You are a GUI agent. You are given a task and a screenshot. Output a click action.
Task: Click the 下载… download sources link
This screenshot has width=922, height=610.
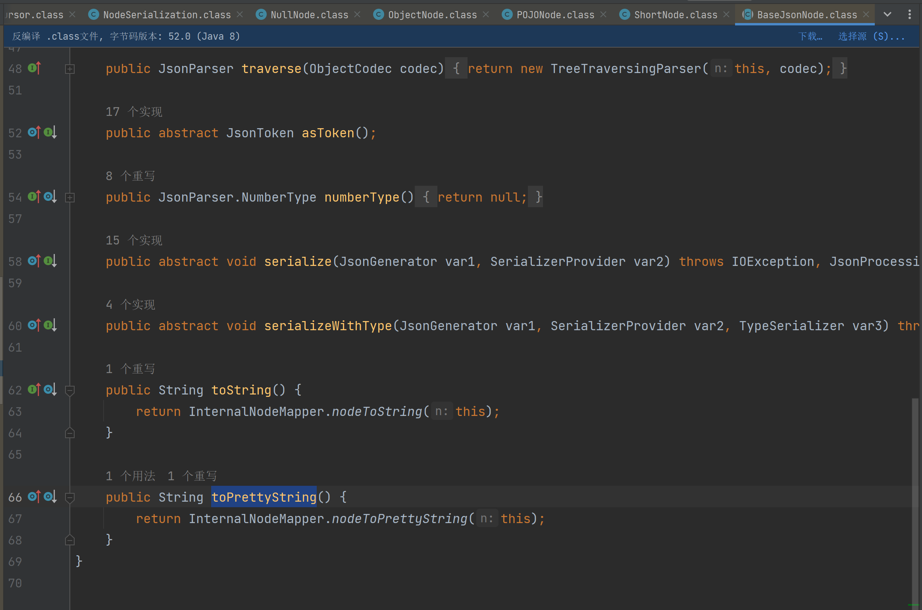[810, 37]
